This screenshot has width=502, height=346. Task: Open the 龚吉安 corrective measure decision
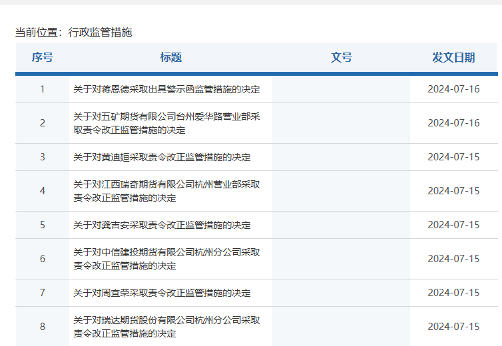162,225
